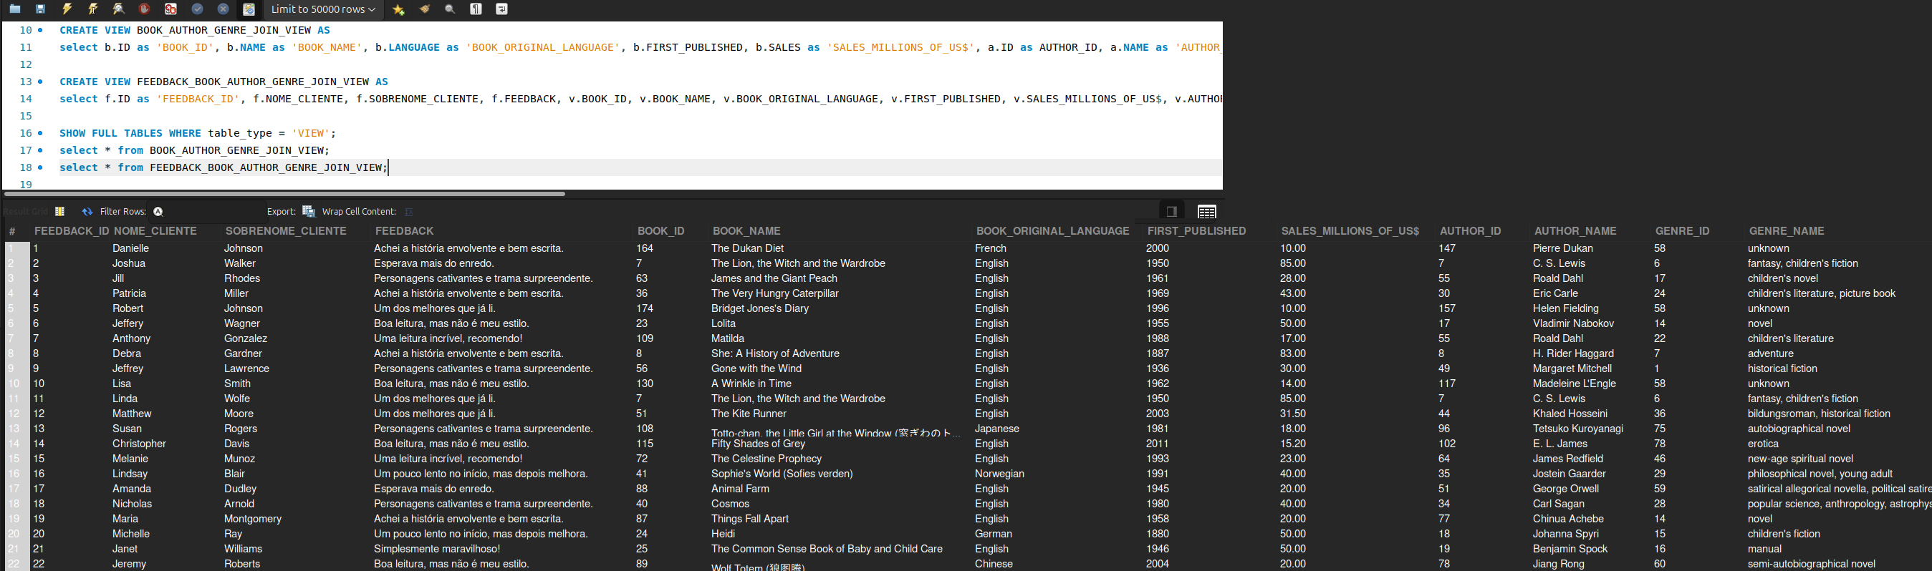Click the 'Japanese' language cell
Viewport: 1932px width, 571px height.
pos(996,429)
